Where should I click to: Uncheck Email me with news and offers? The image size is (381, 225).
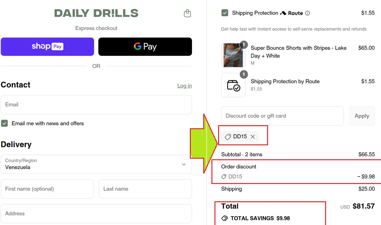coord(4,123)
